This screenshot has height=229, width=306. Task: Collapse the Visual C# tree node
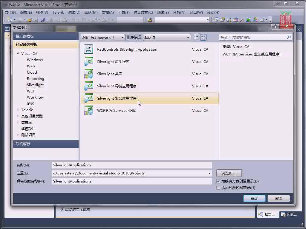(x=18, y=53)
